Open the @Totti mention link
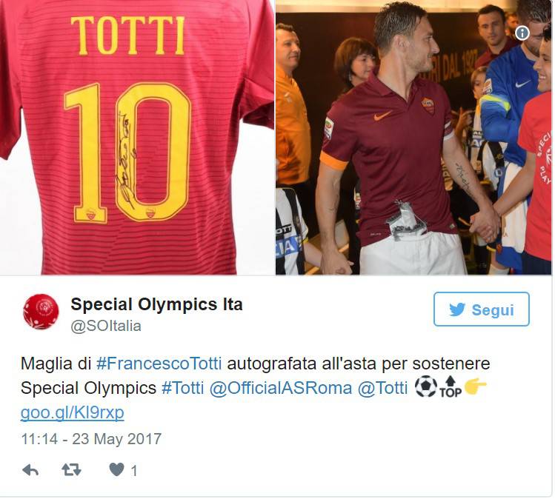 [x=382, y=388]
